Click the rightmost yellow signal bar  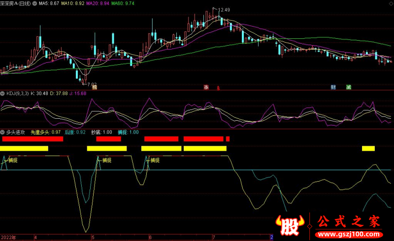pos(368,148)
